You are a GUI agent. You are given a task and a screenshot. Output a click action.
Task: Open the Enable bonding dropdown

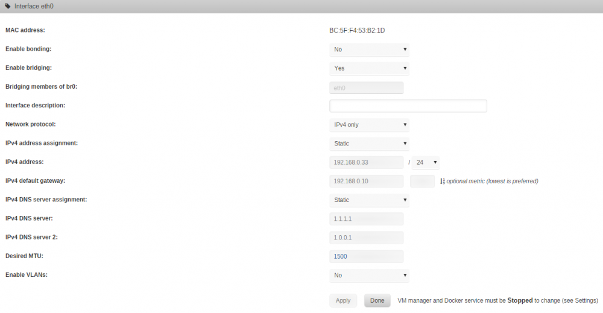[369, 49]
